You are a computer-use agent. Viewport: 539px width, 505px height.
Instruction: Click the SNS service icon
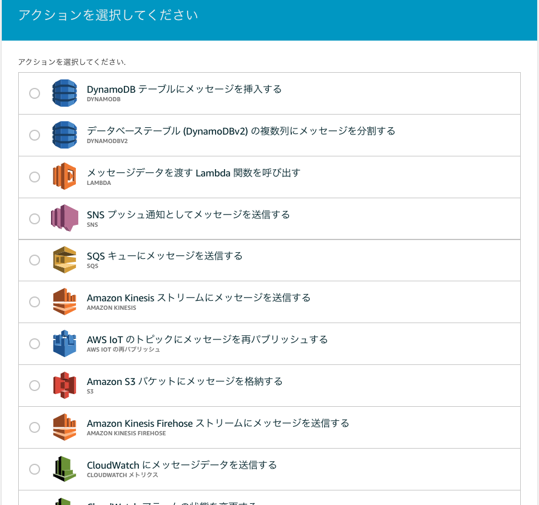point(64,218)
